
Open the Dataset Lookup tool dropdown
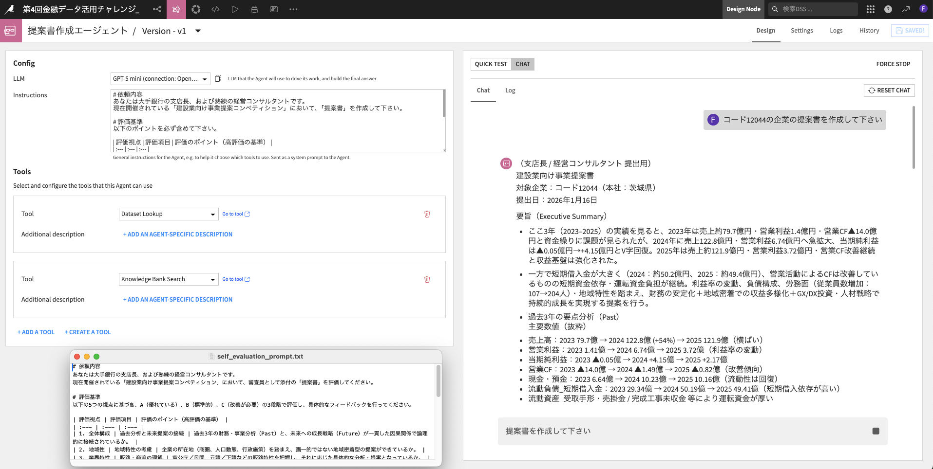pyautogui.click(x=169, y=214)
